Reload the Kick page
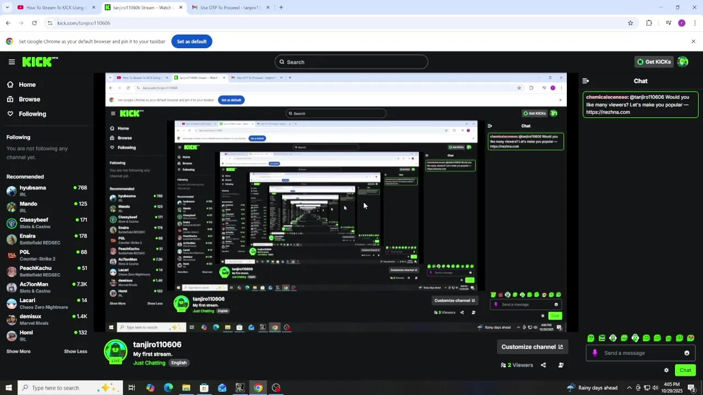The image size is (703, 395). (35, 23)
